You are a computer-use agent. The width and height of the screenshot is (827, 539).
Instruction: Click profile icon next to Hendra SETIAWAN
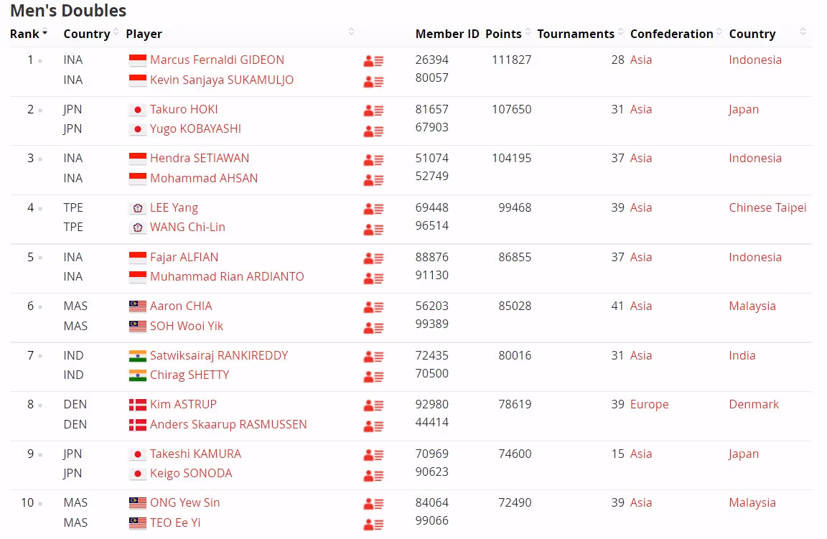click(x=373, y=159)
